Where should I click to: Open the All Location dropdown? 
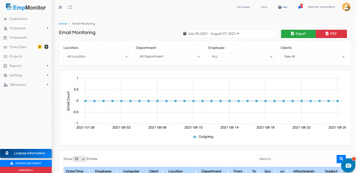click(96, 57)
